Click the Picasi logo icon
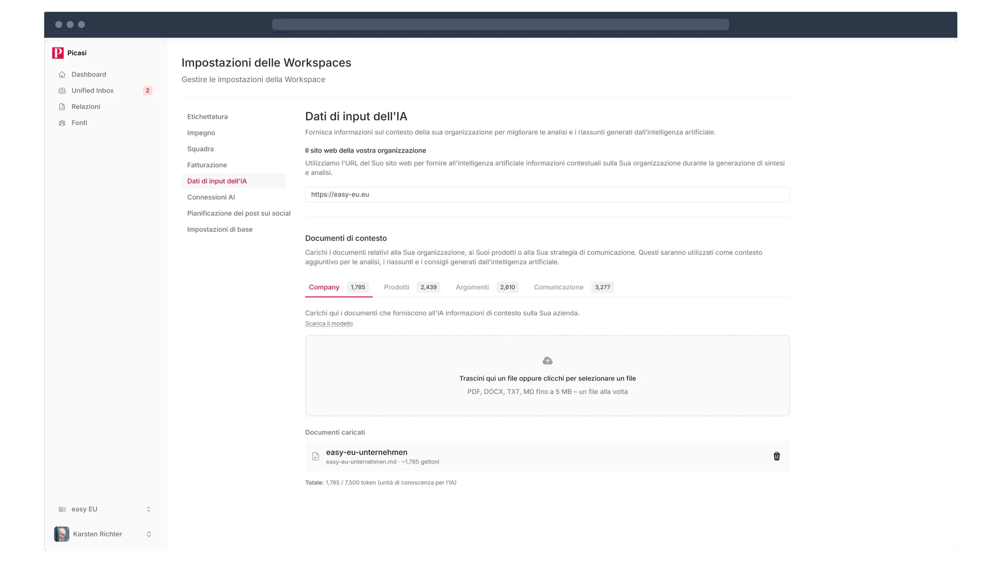The width and height of the screenshot is (1001, 563). pyautogui.click(x=58, y=53)
